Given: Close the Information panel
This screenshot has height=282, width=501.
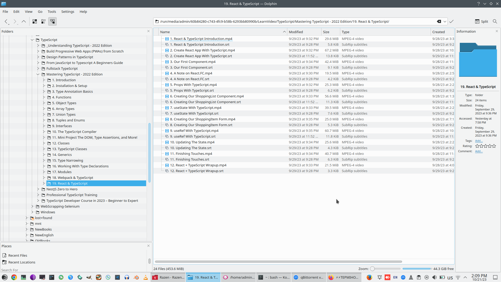Looking at the screenshot, I should pos(497,31).
